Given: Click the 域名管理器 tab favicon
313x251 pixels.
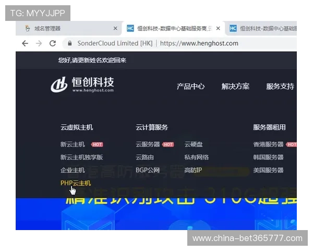Looking at the screenshot, I should pos(28,28).
